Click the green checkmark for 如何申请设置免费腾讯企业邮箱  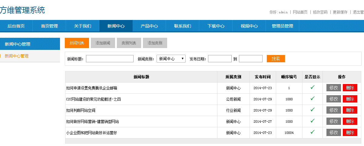[x=313, y=88]
